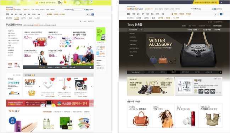Click Facebook icon on left My신한몰 page
The image size is (230, 133).
coord(92,15)
